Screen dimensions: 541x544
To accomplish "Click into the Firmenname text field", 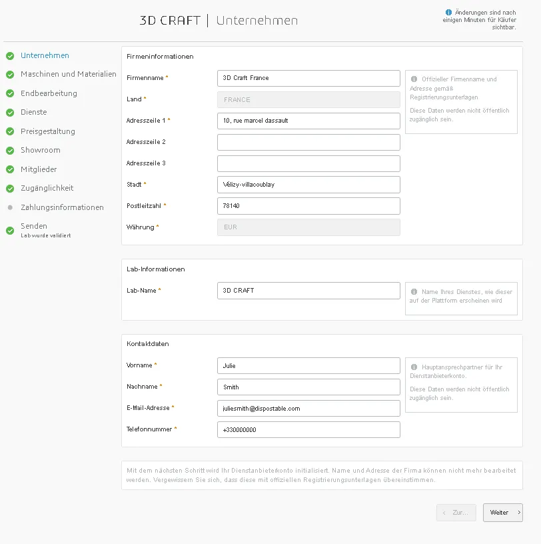I will 308,78.
